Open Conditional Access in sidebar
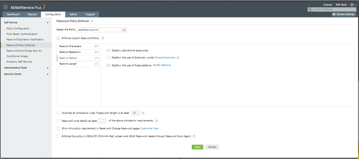 (x=17, y=56)
